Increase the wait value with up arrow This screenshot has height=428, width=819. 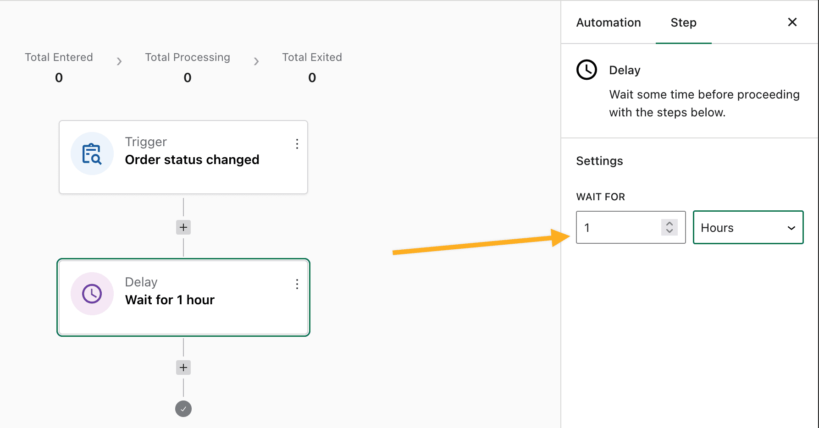(670, 224)
